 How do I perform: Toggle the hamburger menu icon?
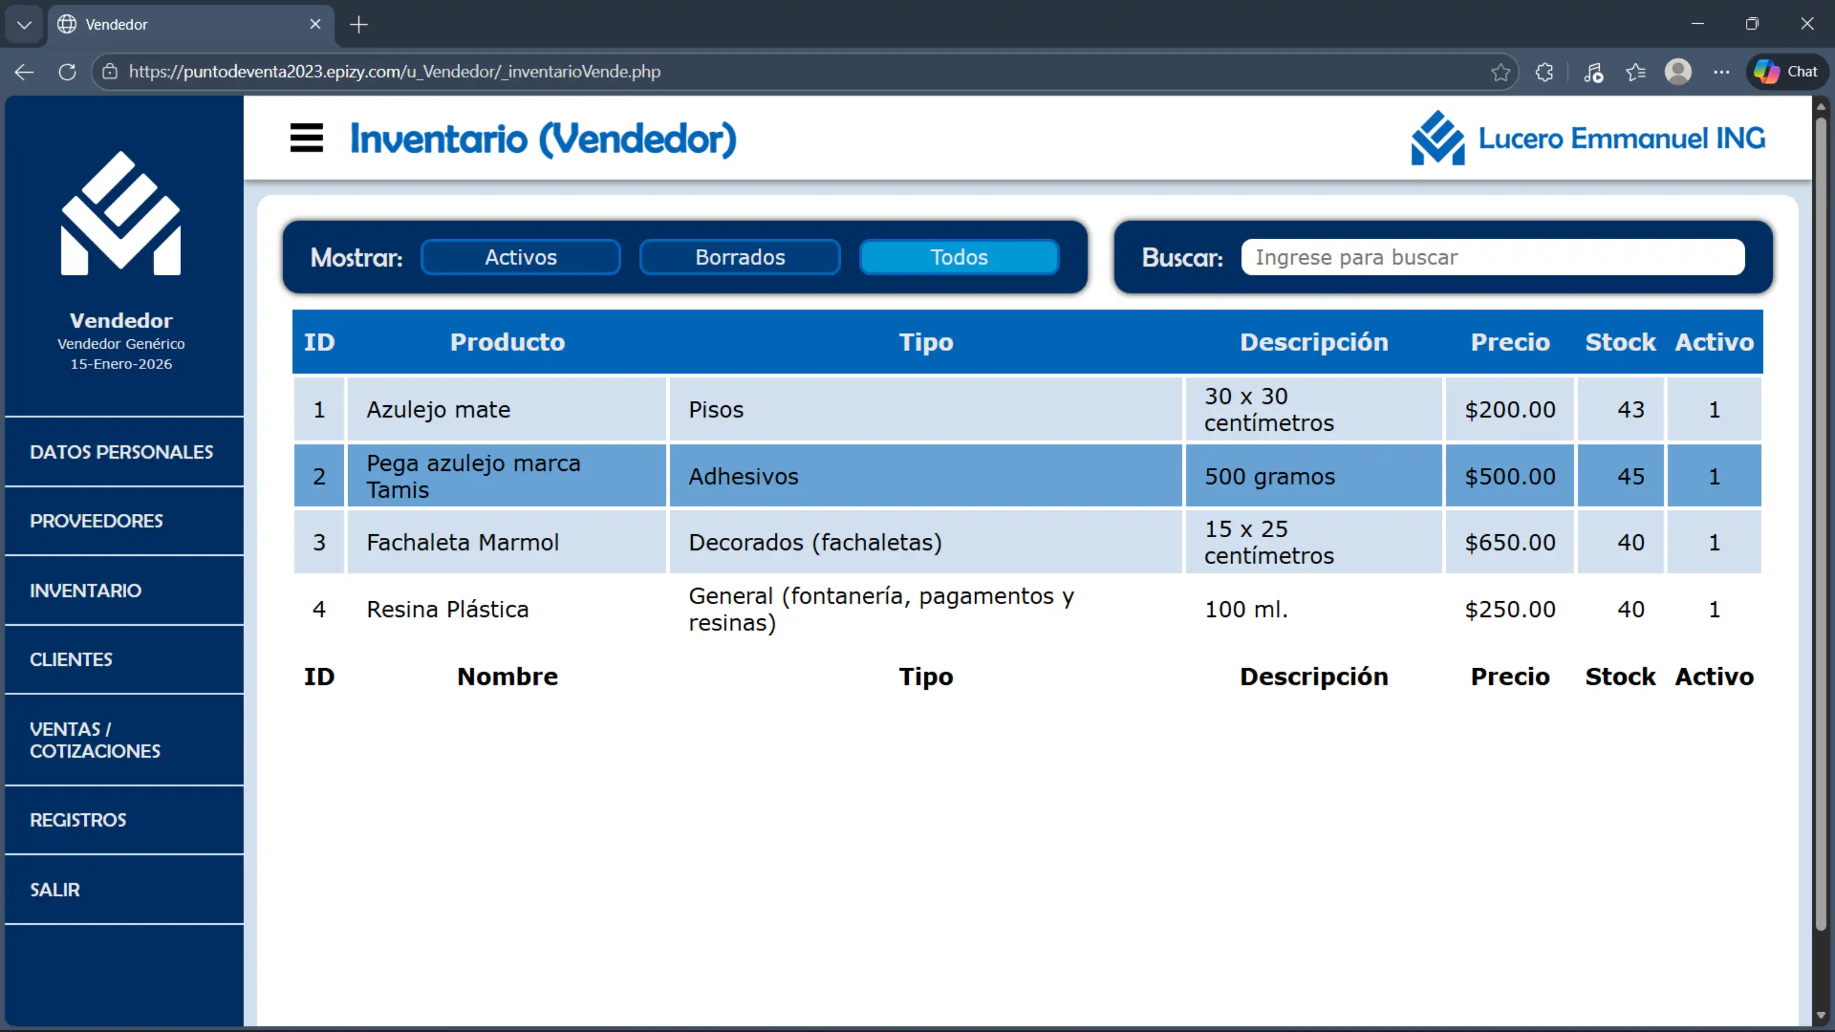306,138
